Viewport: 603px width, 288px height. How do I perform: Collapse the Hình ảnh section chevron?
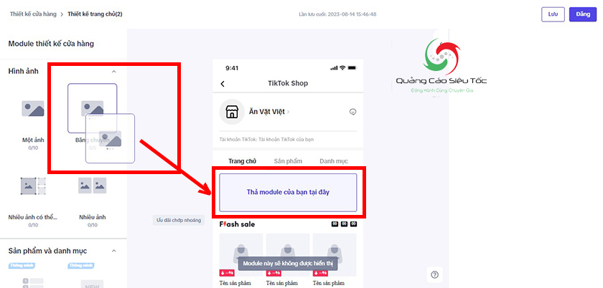113,72
